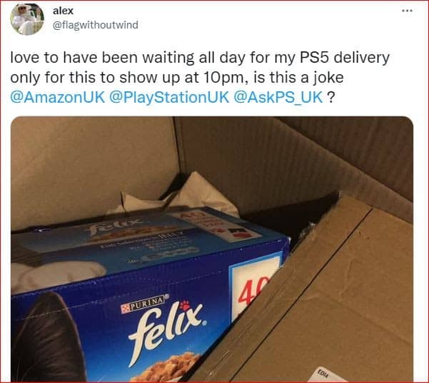Open the @AskPS_UK mention

point(278,97)
